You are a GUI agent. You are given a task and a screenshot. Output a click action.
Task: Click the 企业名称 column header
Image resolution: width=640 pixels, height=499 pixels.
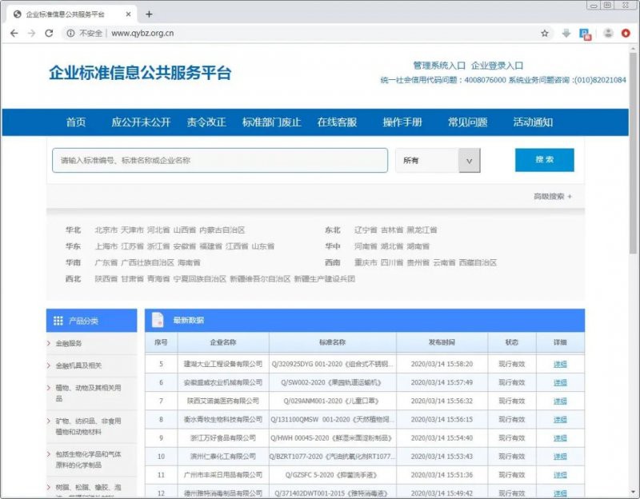pyautogui.click(x=223, y=342)
